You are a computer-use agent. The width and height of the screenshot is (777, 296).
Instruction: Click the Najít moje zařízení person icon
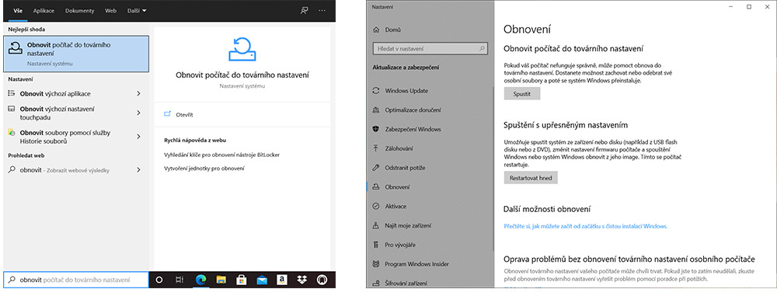[x=375, y=225]
